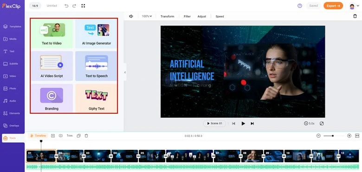Open the AI Video Script tool
Viewport: 362px width, 172px height.
52,66
